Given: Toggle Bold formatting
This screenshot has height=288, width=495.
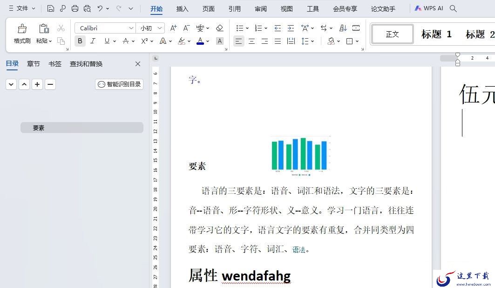Looking at the screenshot, I should [80, 41].
